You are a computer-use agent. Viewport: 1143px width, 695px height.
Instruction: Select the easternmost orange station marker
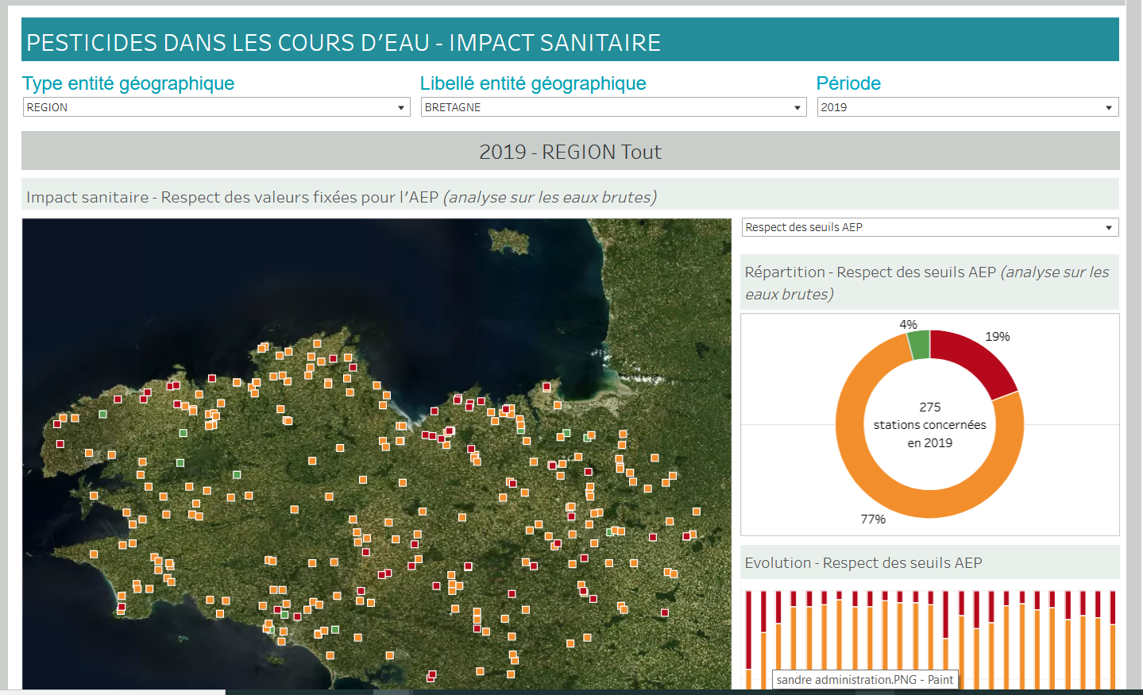(697, 512)
